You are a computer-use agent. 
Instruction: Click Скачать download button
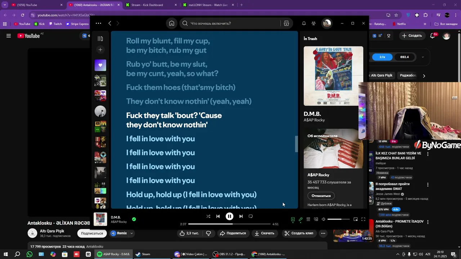264,233
